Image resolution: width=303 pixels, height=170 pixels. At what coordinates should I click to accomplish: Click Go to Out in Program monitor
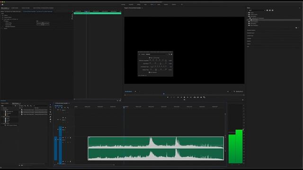click(191, 97)
